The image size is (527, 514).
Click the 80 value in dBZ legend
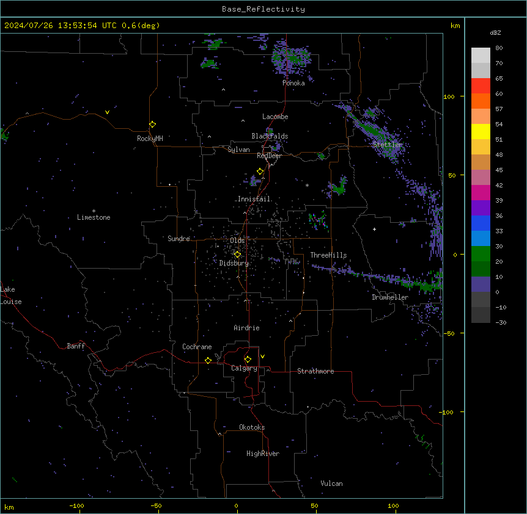click(x=499, y=48)
